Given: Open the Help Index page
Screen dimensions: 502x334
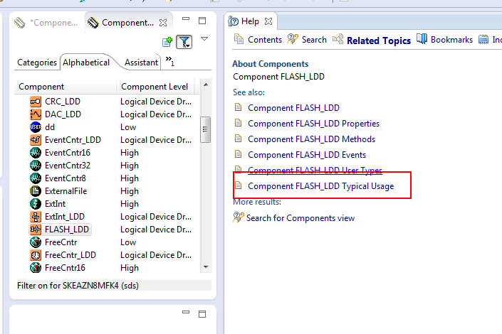Looking at the screenshot, I should click(x=490, y=40).
